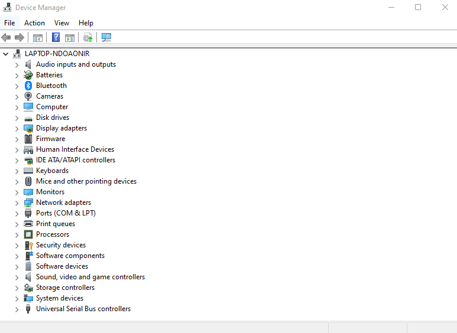Click the Batteries category icon
Image resolution: width=457 pixels, height=333 pixels.
(x=28, y=75)
